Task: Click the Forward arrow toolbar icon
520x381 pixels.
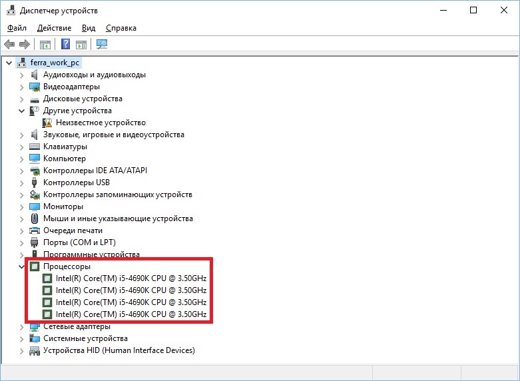Action: 25,44
